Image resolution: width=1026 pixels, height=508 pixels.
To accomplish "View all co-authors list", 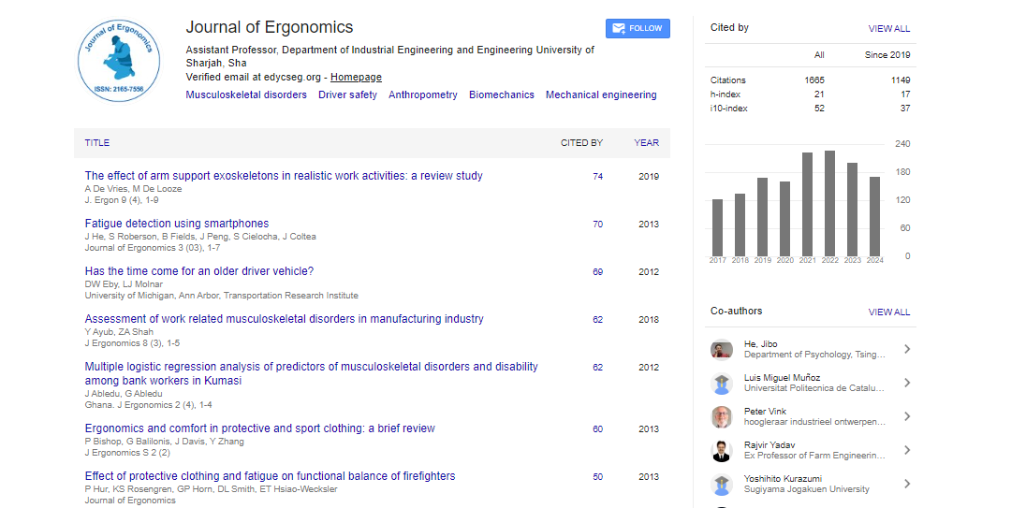I will click(x=888, y=312).
